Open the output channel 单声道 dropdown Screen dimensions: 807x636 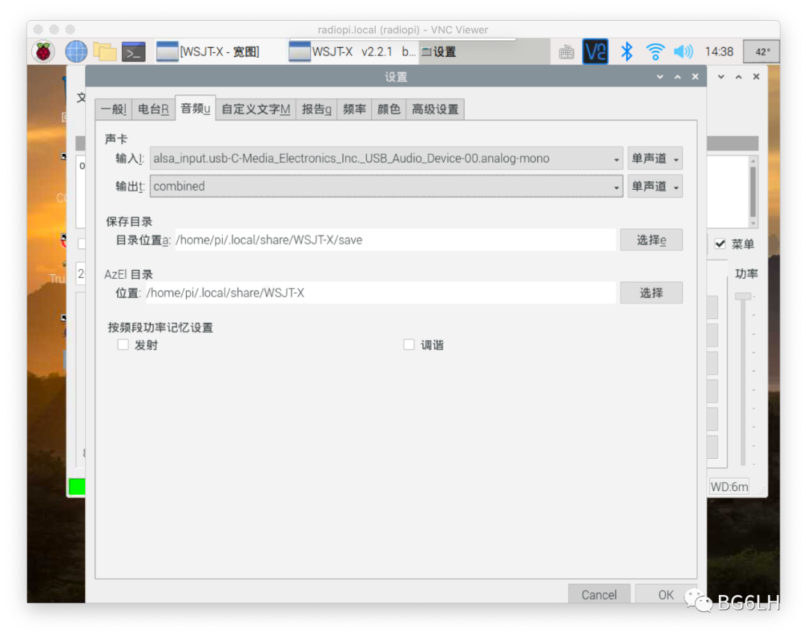[655, 186]
